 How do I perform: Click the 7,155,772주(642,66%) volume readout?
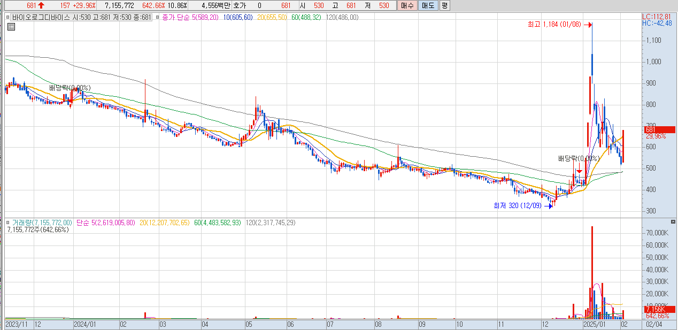pos(38,229)
